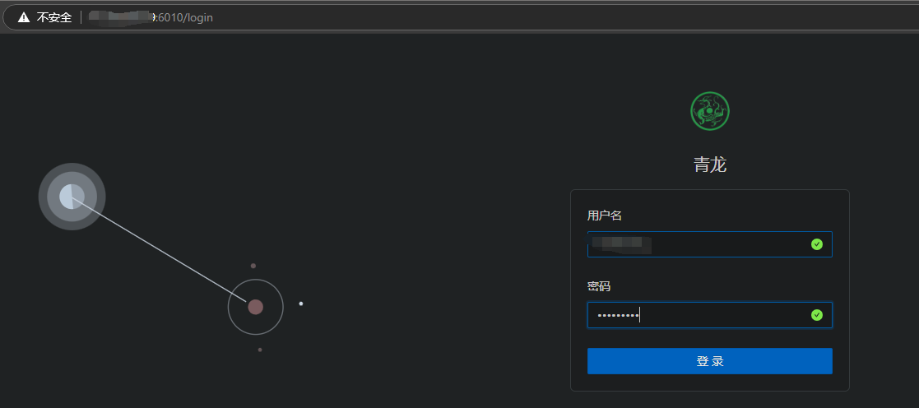Click the 青龙 title text
The image size is (919, 408).
click(x=709, y=165)
